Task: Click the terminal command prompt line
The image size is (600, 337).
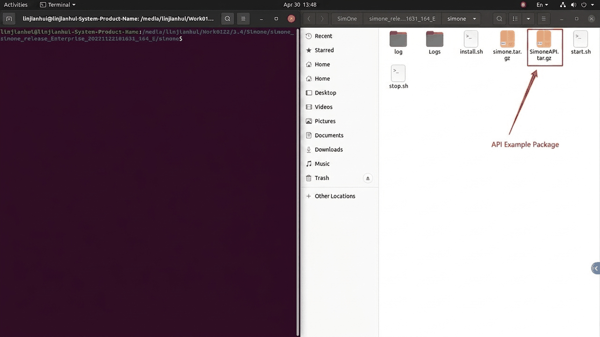Action: click(x=148, y=35)
